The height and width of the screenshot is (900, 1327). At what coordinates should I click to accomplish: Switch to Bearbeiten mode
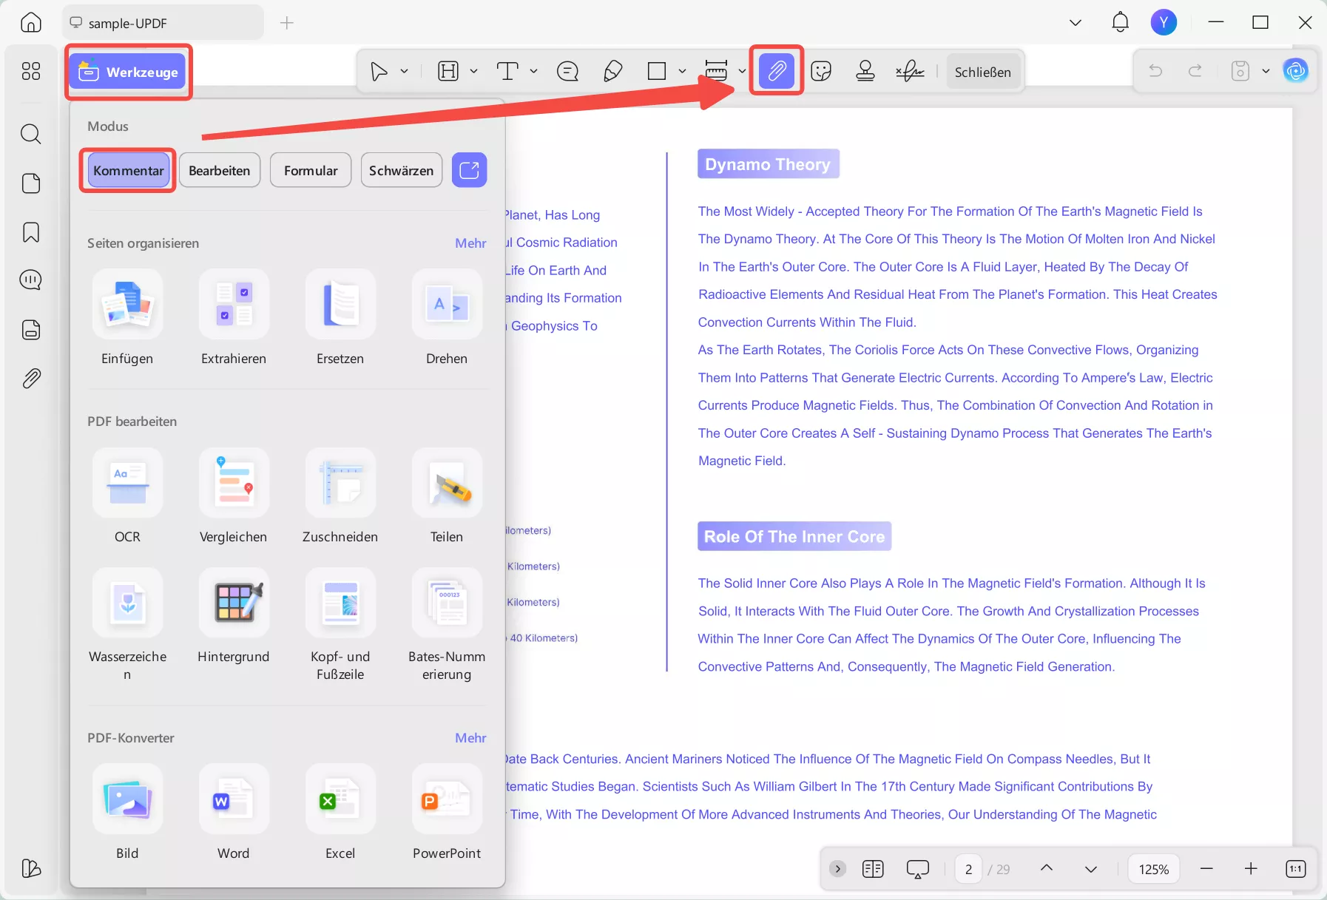[220, 170]
